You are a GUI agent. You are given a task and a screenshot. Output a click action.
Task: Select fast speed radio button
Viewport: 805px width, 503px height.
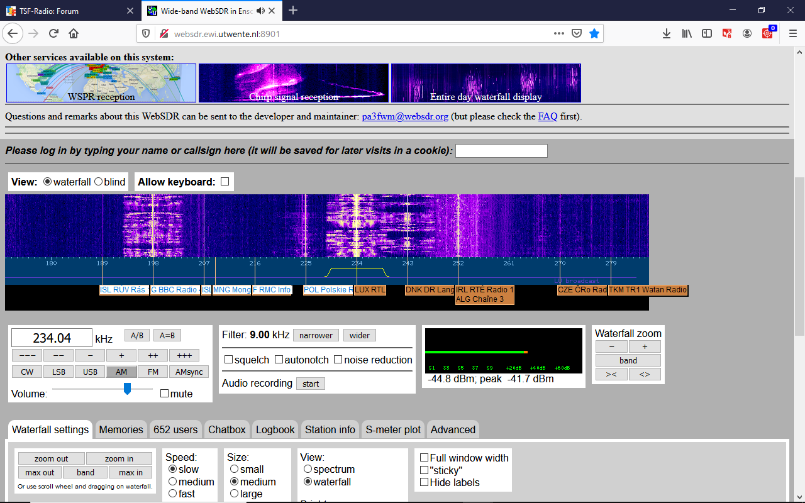172,494
